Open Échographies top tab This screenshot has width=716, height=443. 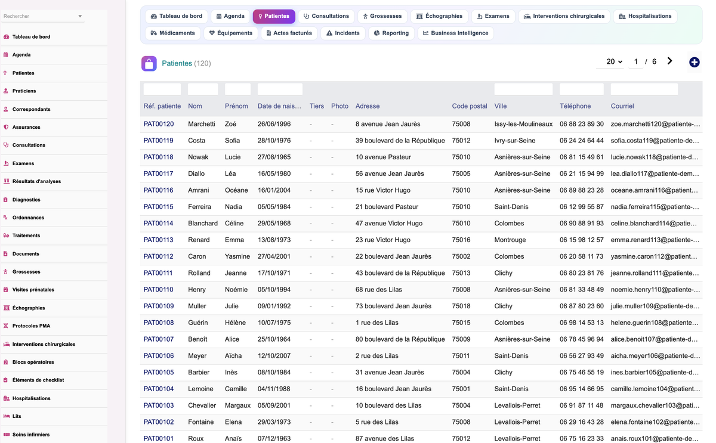[439, 16]
